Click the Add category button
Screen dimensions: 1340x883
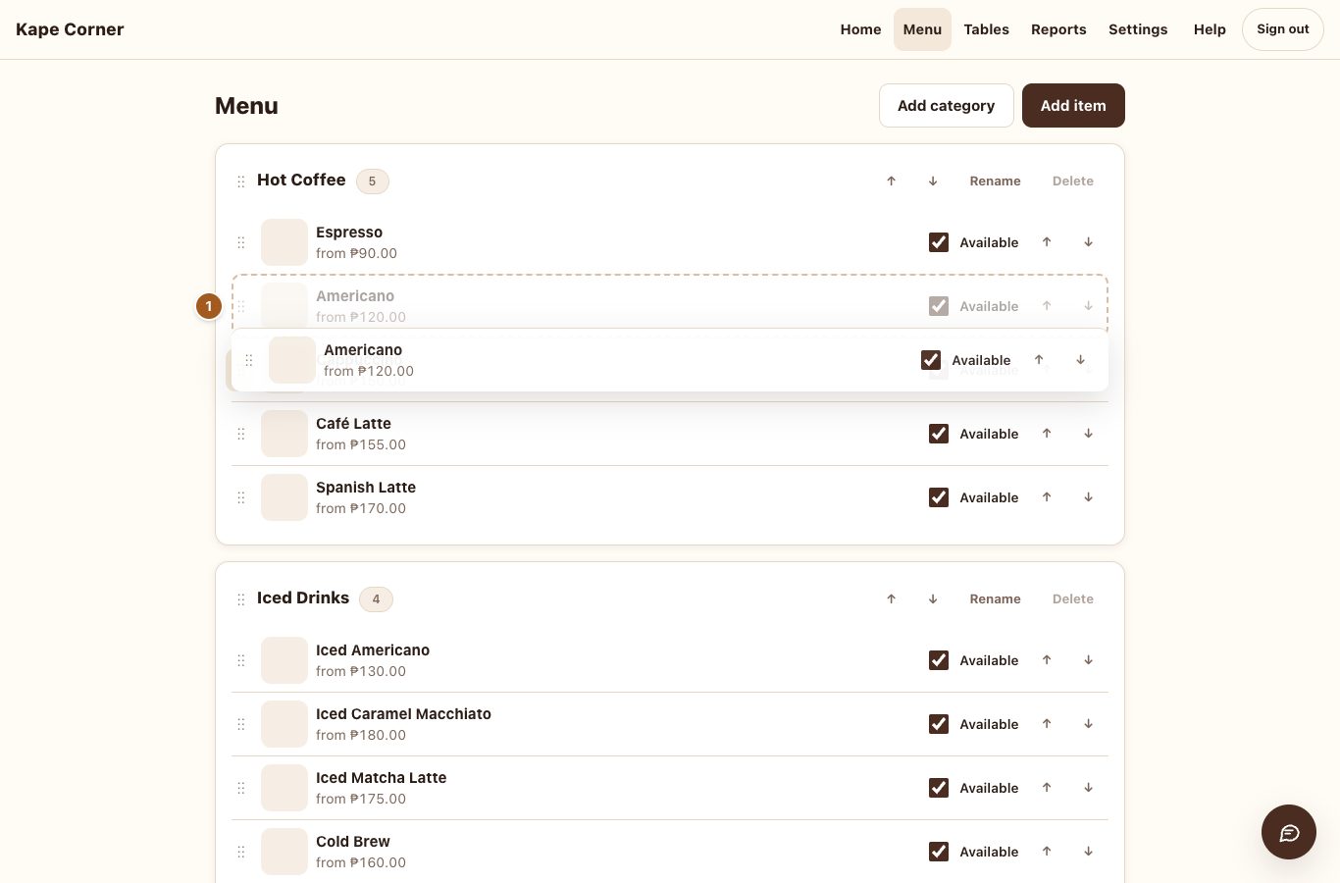(x=946, y=105)
